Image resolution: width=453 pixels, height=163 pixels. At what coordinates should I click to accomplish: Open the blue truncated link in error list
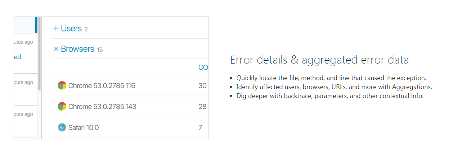(x=18, y=57)
